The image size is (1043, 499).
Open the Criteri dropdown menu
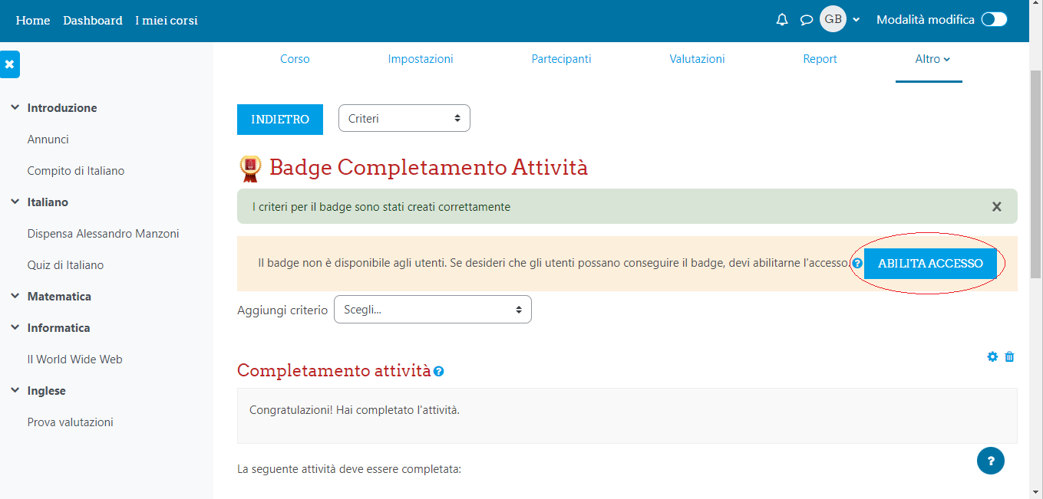404,119
